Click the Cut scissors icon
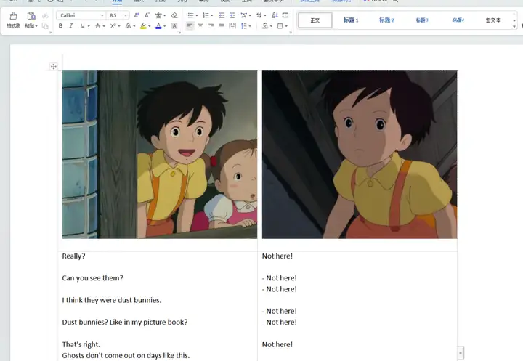Screen dimensions: 523x361 click(x=45, y=15)
